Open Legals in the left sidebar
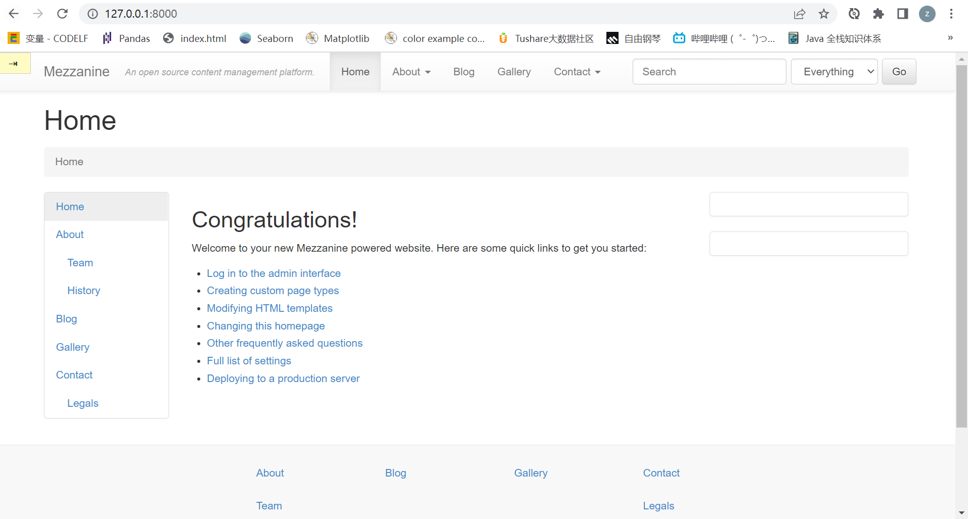Viewport: 968px width, 519px height. click(106, 403)
